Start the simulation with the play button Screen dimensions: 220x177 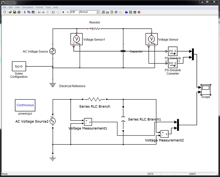tap(63, 12)
